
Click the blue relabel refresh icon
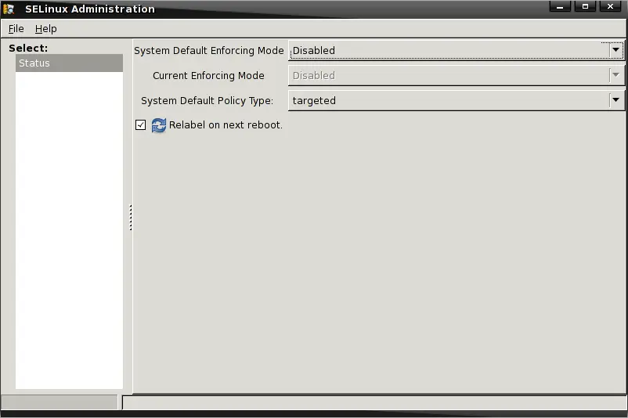click(159, 125)
